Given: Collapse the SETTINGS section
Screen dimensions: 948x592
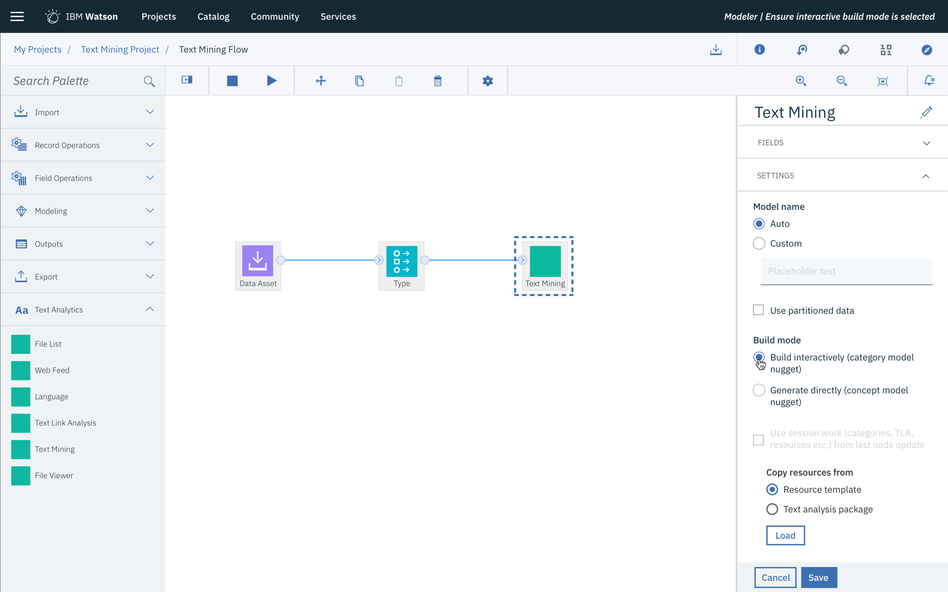Looking at the screenshot, I should click(843, 175).
